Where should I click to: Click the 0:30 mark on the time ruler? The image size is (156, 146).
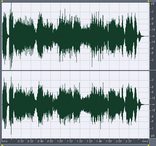(31, 141)
